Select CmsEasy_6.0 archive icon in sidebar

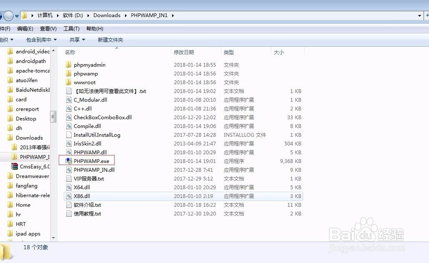point(14,166)
